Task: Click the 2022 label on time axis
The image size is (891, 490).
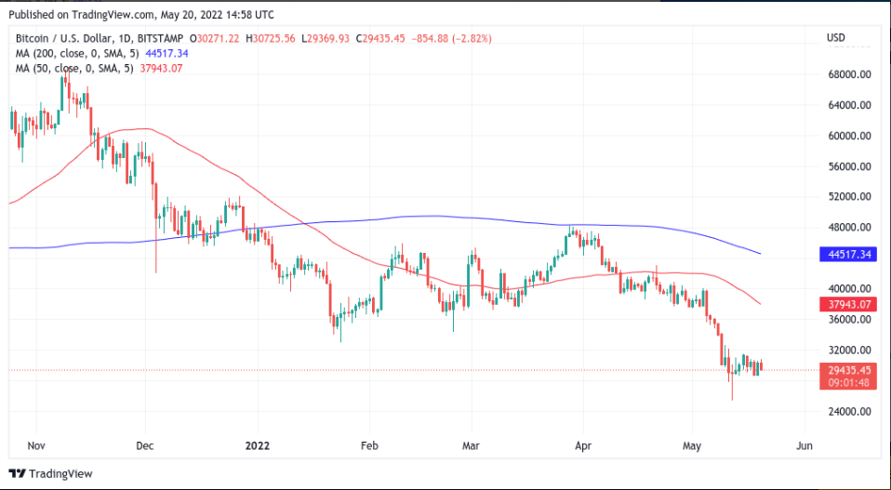Action: (258, 445)
